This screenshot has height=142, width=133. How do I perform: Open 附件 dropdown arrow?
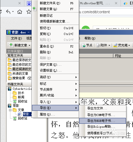(x=109, y=45)
